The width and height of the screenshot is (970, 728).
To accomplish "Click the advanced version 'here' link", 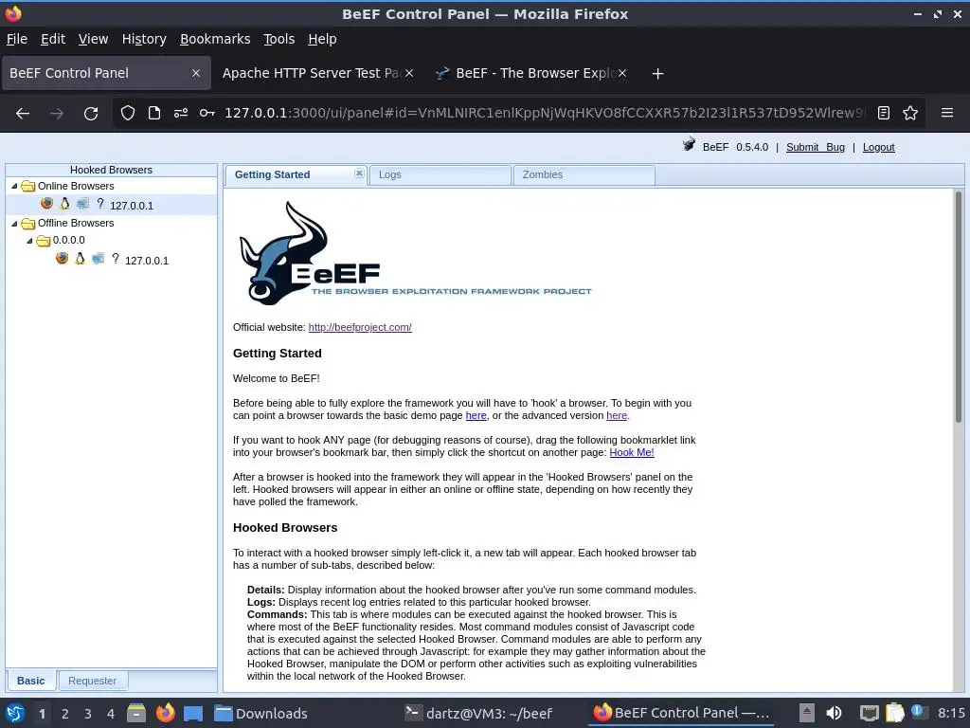I will (x=617, y=415).
